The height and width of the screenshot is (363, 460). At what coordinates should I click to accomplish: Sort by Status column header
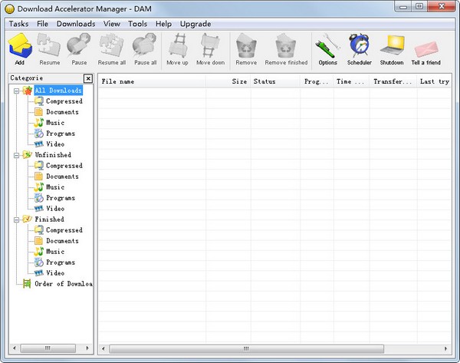point(275,81)
